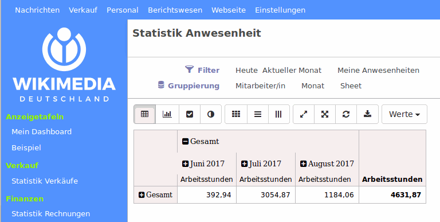Open the Verkauf top menu
The height and width of the screenshot is (222, 440).
83,10
